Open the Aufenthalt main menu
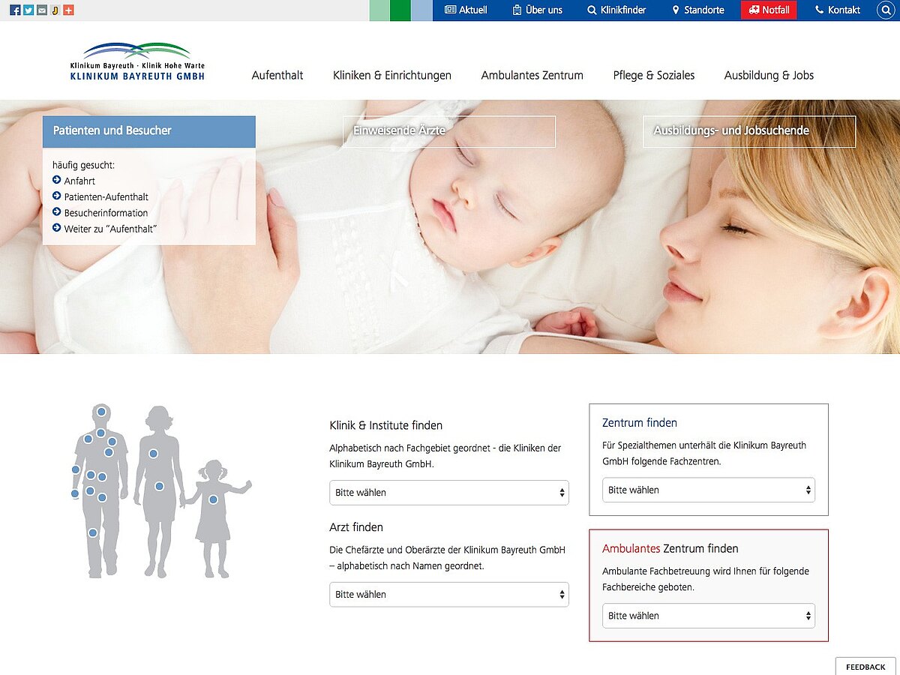900x675 pixels. 277,75
